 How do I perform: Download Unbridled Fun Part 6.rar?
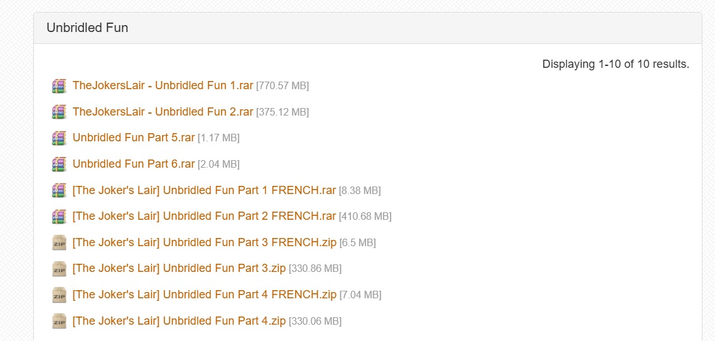(134, 164)
